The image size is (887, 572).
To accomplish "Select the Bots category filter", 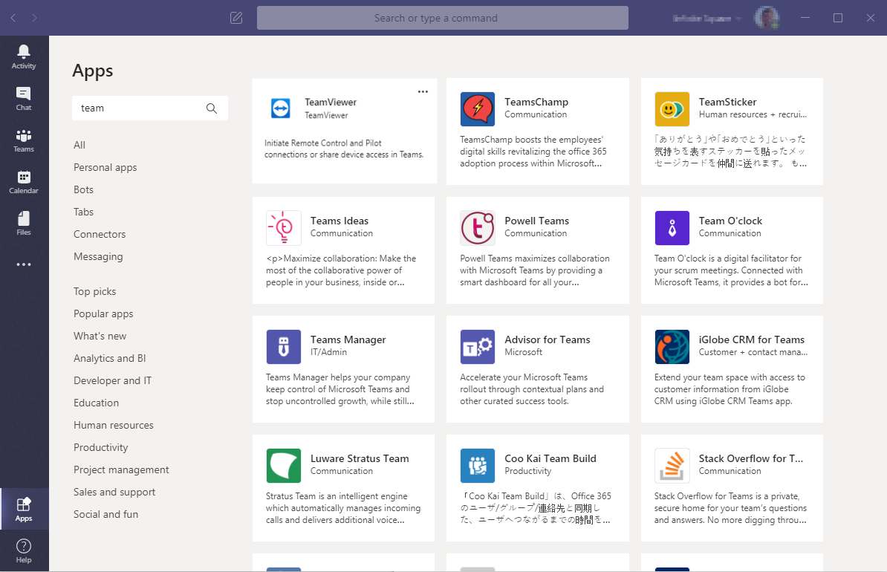I will [83, 189].
